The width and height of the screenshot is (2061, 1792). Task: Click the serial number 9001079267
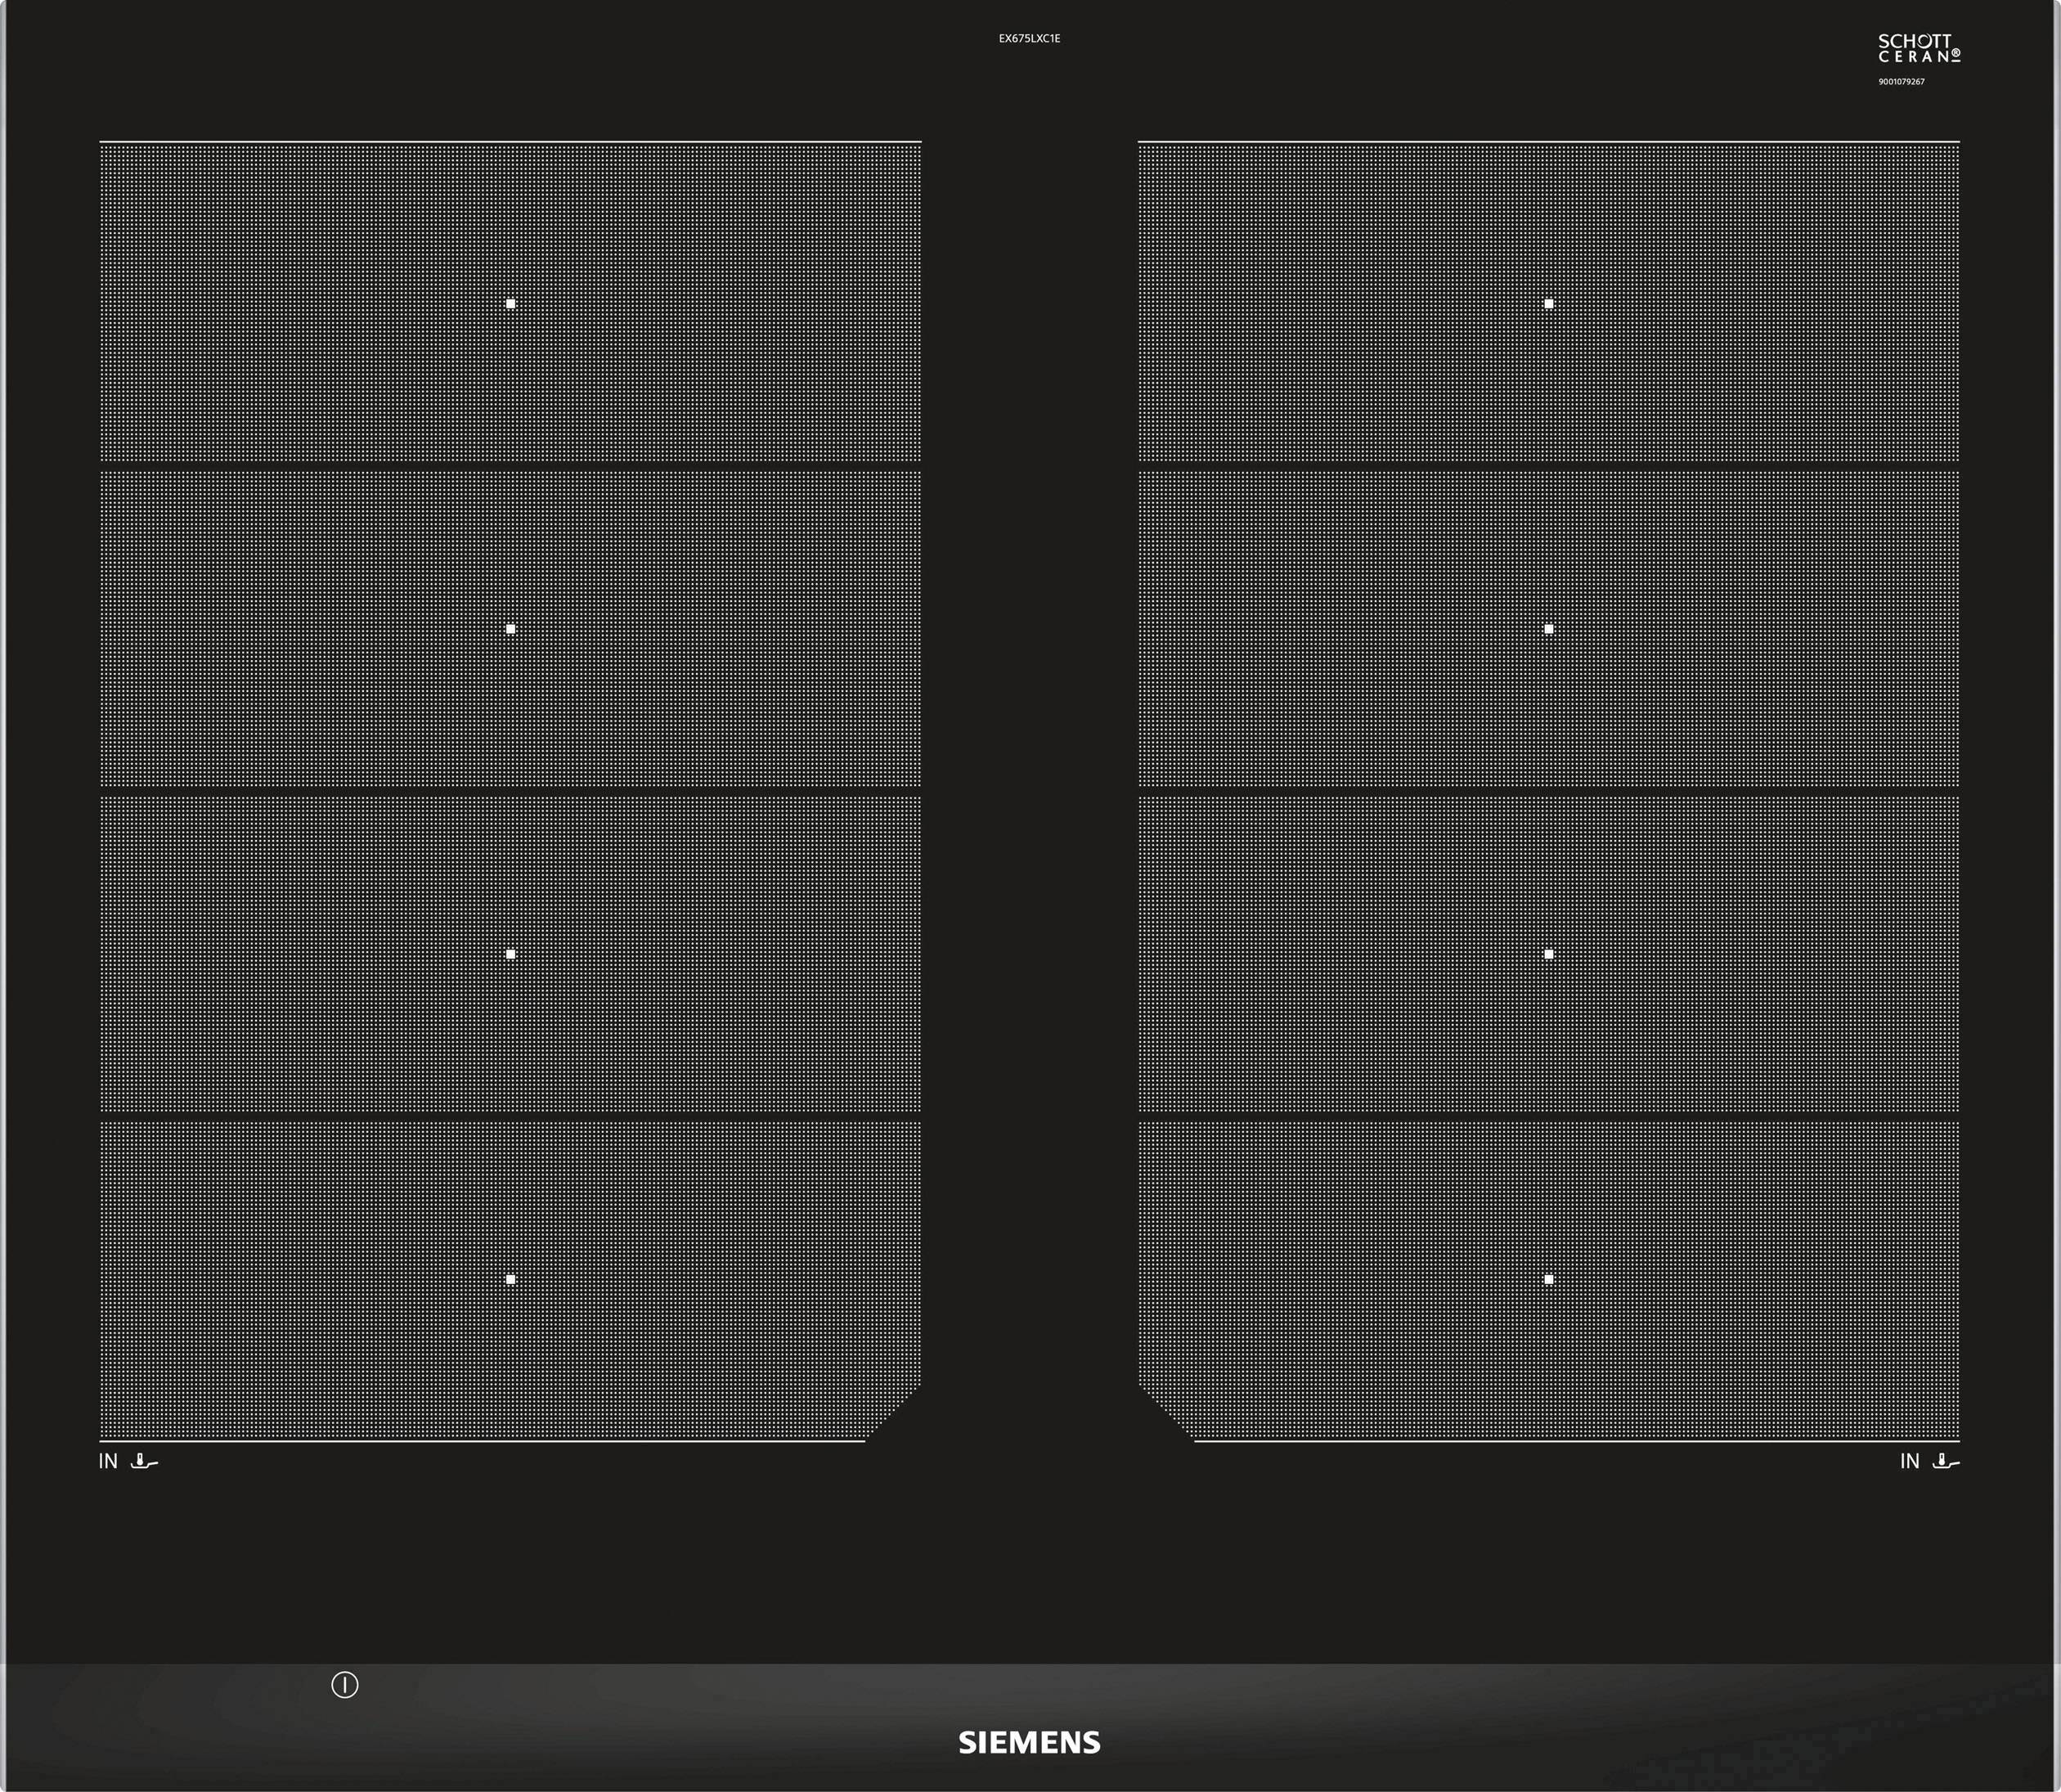coord(1901,81)
